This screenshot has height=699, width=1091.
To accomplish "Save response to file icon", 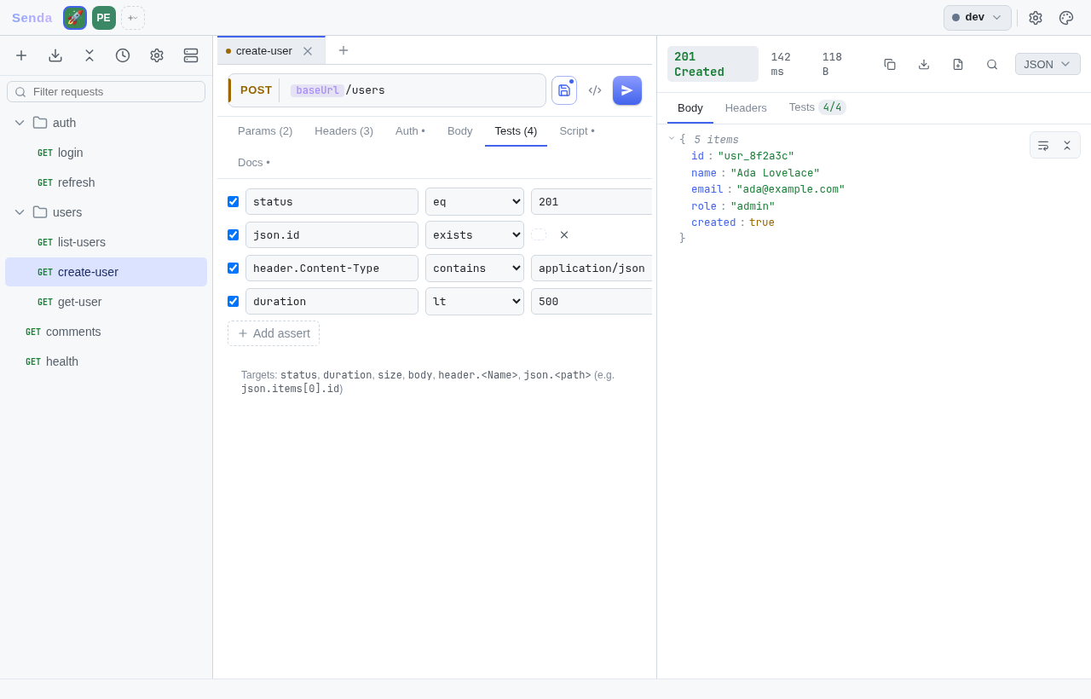I will (958, 64).
